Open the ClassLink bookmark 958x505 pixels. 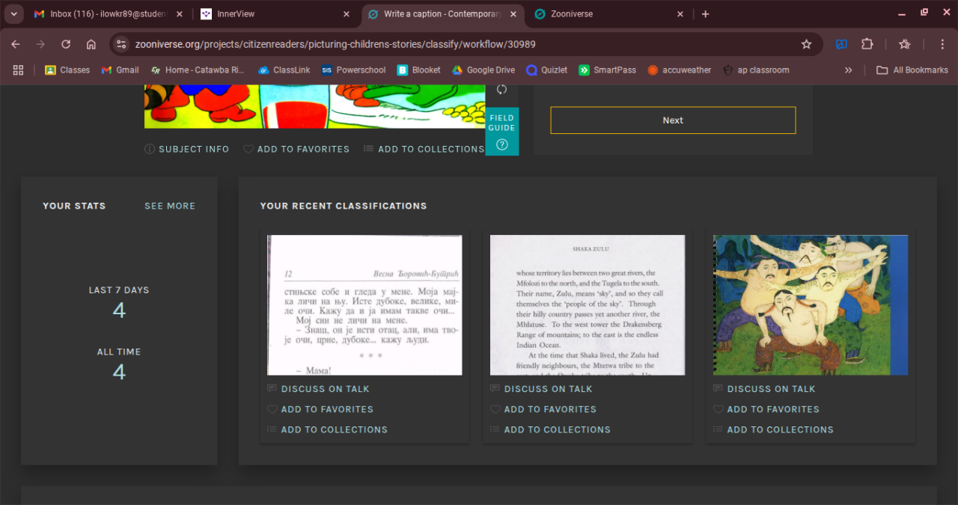coord(284,70)
